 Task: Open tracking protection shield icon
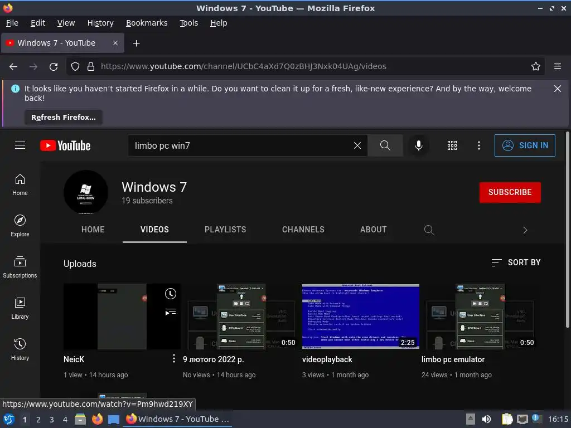[75, 67]
